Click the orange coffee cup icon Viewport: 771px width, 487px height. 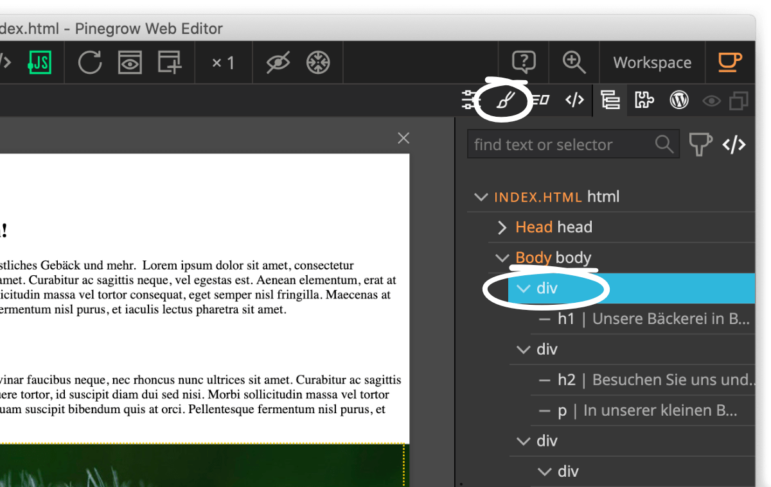[x=730, y=62]
